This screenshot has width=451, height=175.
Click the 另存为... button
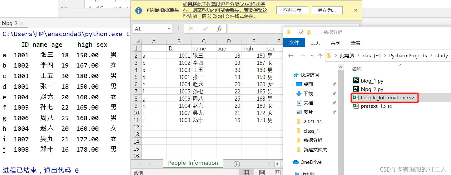pos(327,10)
